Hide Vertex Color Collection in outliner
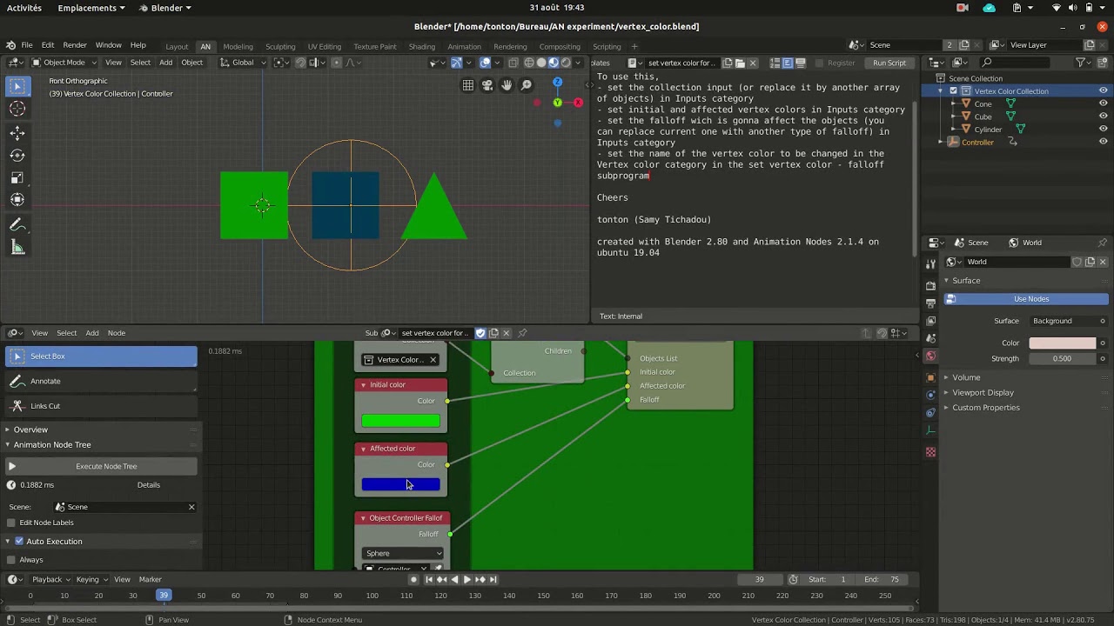Screen dimensions: 1114x626 tap(1103, 90)
